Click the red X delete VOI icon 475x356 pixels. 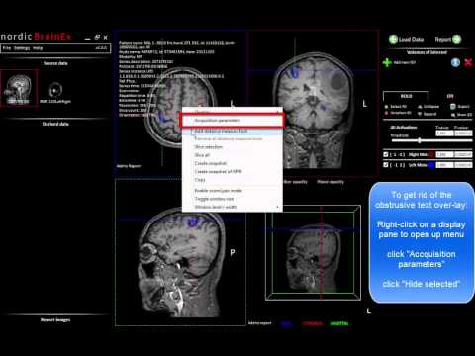point(468,62)
